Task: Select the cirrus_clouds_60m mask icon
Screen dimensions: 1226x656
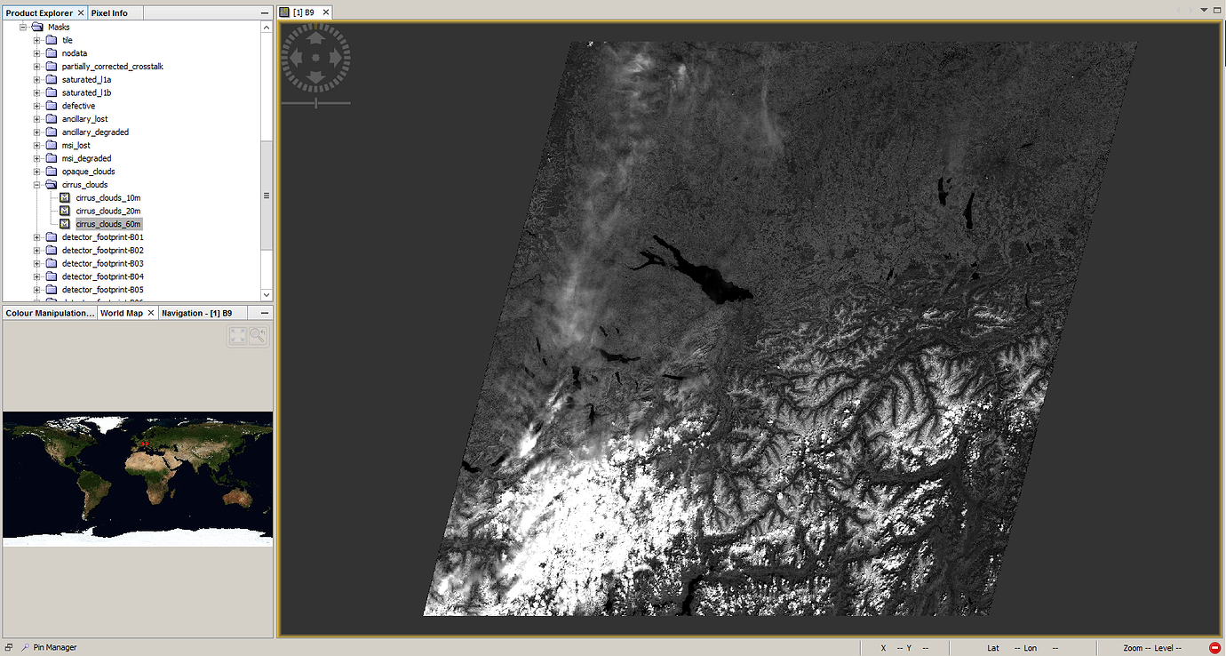Action: pyautogui.click(x=64, y=224)
